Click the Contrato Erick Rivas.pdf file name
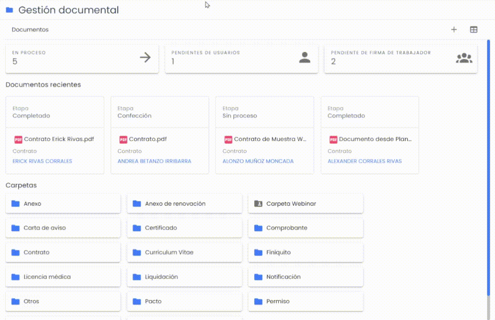This screenshot has height=320, width=495. click(x=59, y=139)
